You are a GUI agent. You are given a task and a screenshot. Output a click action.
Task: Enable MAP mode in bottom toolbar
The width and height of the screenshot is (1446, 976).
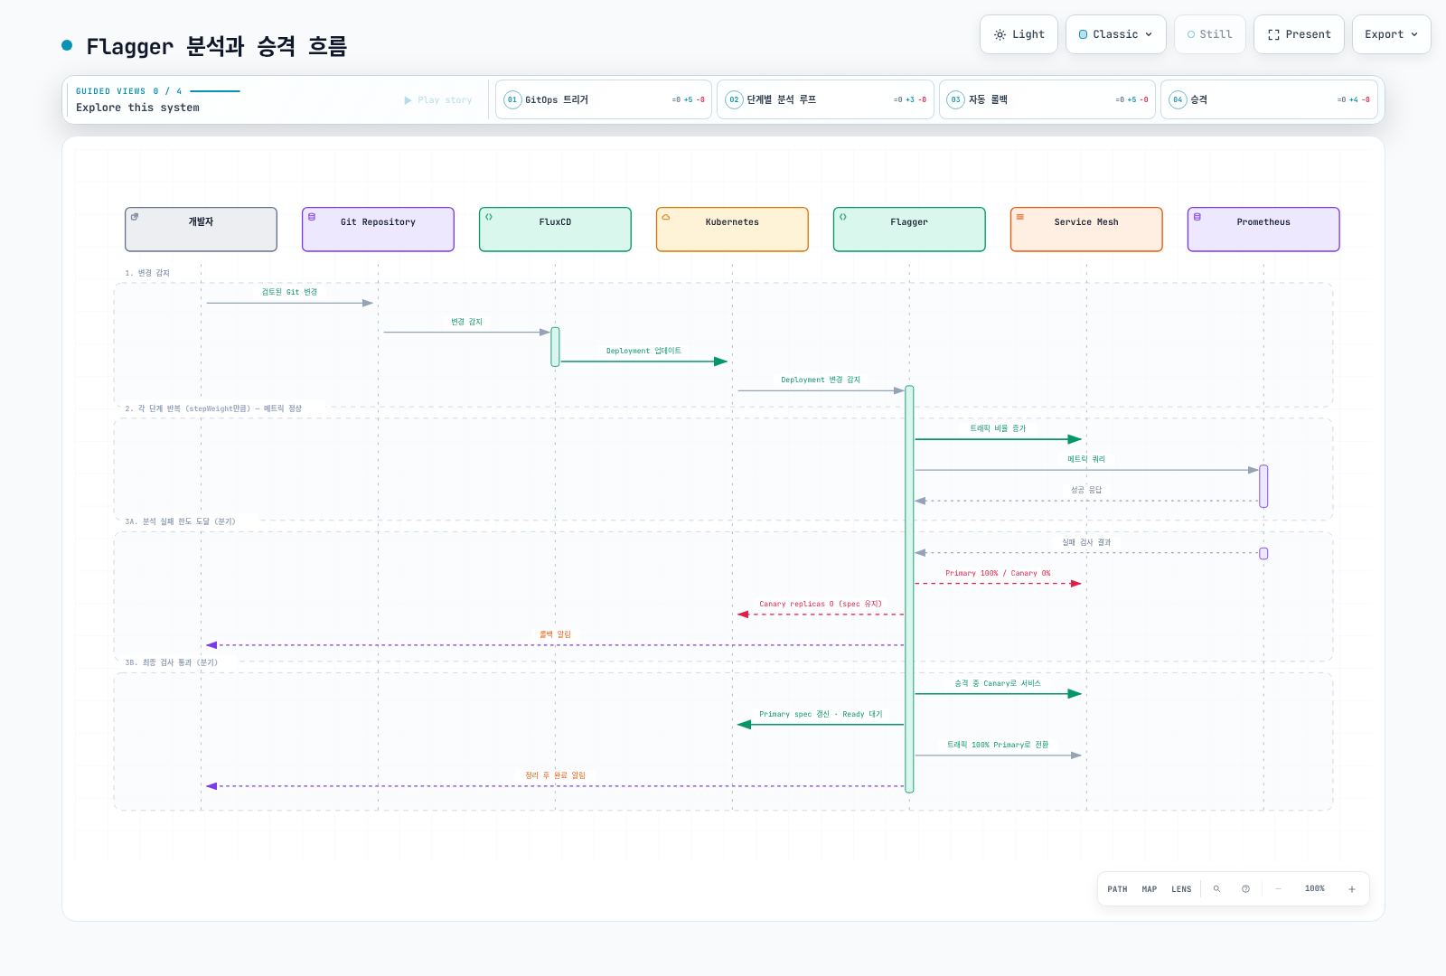coord(1150,889)
